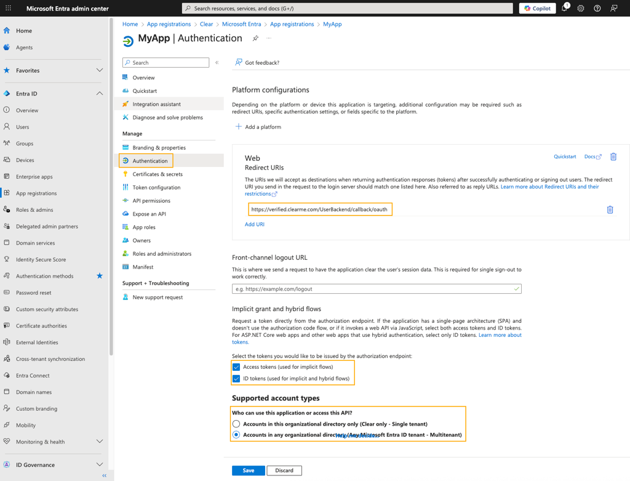Open the Docs external link
This screenshot has width=630, height=481.
[x=592, y=156]
